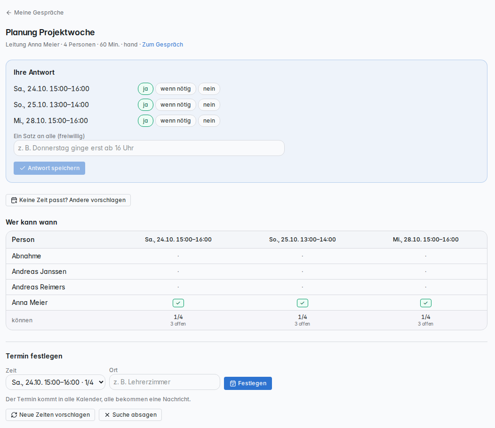Select 'nein' for So., 25.10. 13:00–14:00
This screenshot has width=495, height=428.
click(x=209, y=105)
